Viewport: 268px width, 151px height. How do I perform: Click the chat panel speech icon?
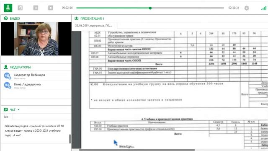[6, 109]
